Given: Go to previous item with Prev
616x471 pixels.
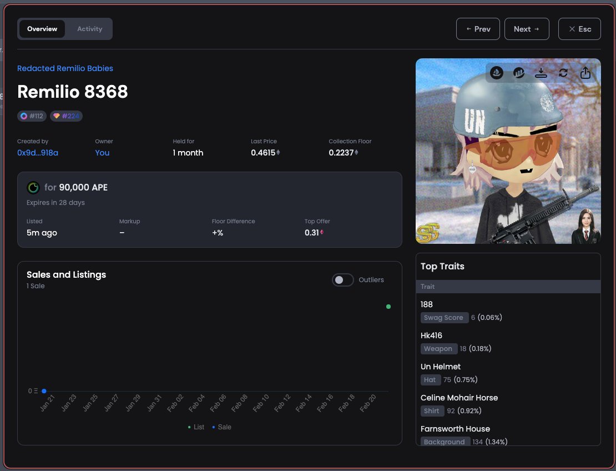Looking at the screenshot, I should [478, 29].
